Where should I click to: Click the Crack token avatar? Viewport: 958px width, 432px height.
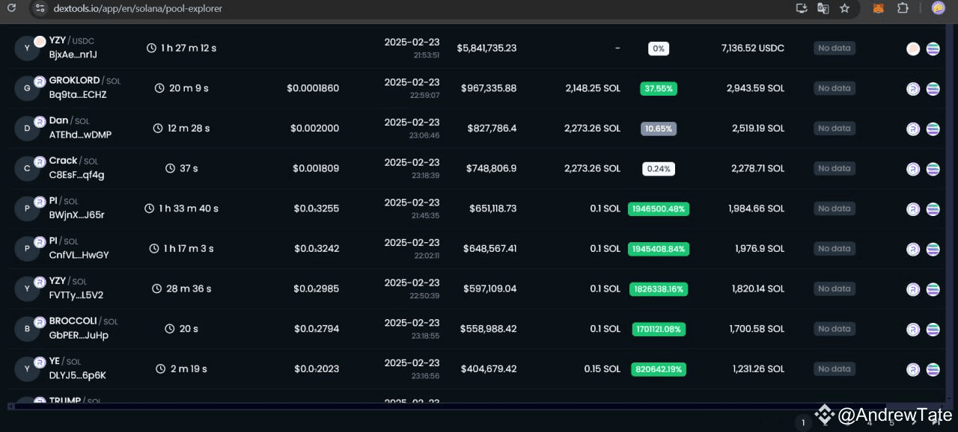[x=28, y=169]
